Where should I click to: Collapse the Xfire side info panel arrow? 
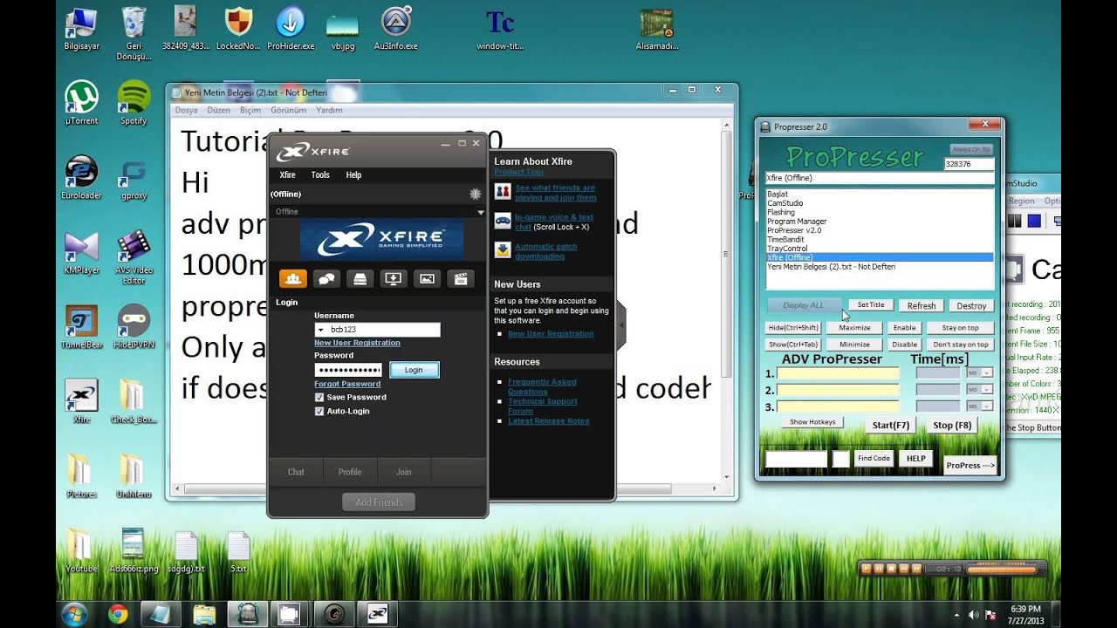pos(621,324)
